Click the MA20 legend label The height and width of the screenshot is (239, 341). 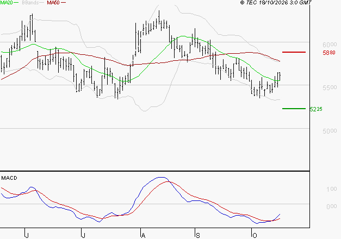coord(6,3)
